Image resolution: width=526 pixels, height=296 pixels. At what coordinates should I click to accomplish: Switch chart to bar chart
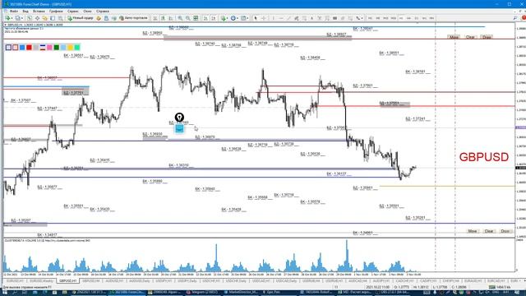point(155,18)
